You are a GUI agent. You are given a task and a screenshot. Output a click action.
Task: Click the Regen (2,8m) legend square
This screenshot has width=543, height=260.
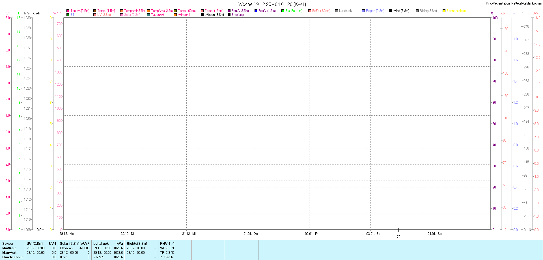(x=363, y=11)
